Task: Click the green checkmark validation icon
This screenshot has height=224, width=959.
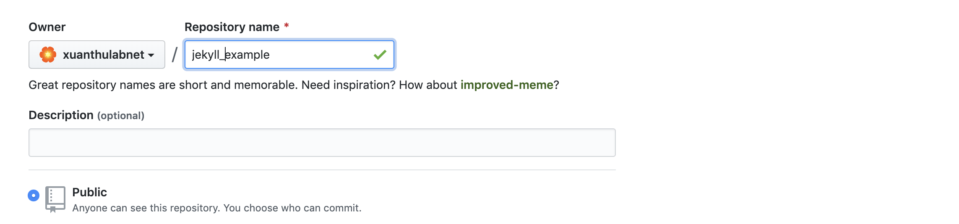Action: coord(380,55)
